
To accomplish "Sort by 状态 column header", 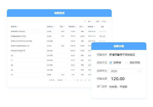I will pos(81,26).
